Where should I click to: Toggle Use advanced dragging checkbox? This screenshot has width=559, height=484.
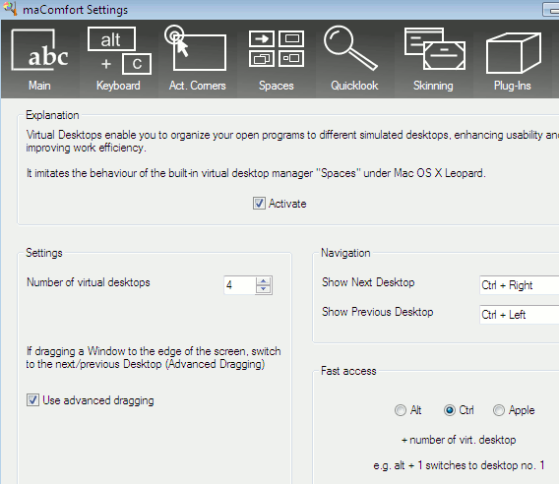click(x=32, y=399)
